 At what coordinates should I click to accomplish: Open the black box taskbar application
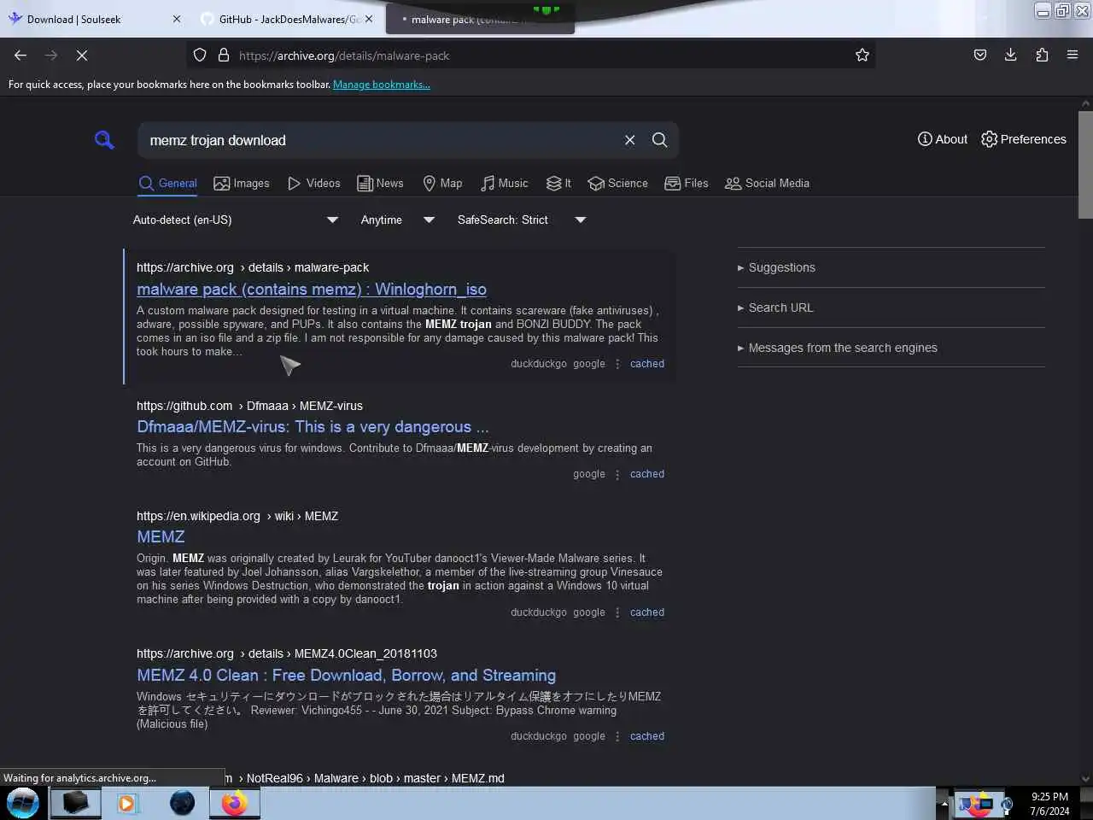75,803
